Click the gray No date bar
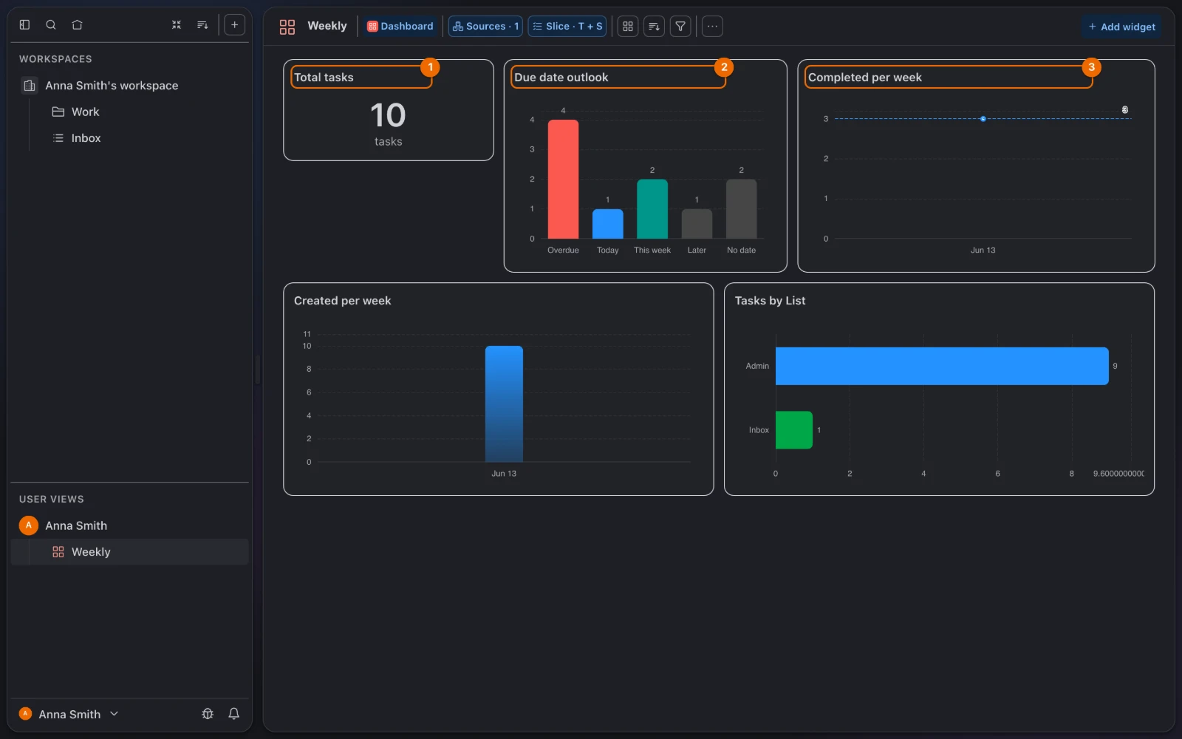This screenshot has width=1182, height=739. click(x=741, y=209)
